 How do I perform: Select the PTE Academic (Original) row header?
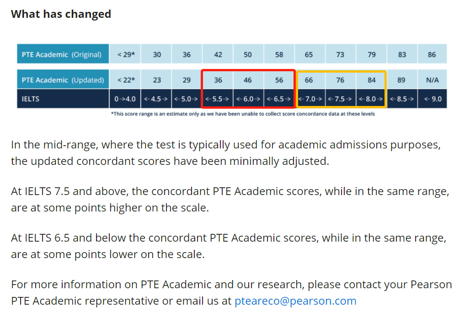point(63,54)
